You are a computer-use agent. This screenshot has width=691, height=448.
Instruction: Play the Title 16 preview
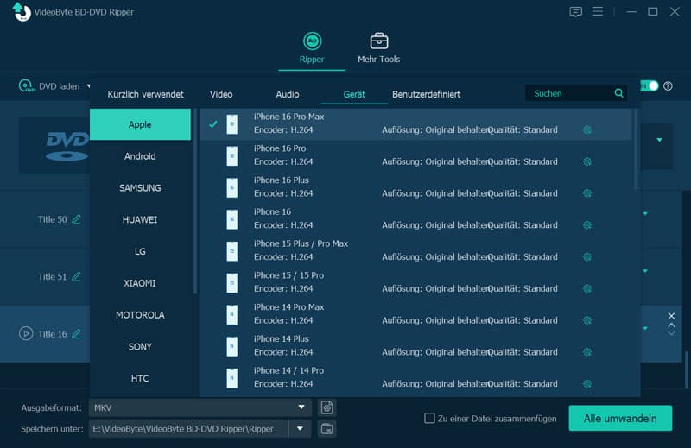(x=26, y=333)
